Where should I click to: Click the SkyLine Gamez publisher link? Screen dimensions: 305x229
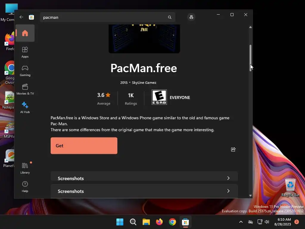point(144,83)
